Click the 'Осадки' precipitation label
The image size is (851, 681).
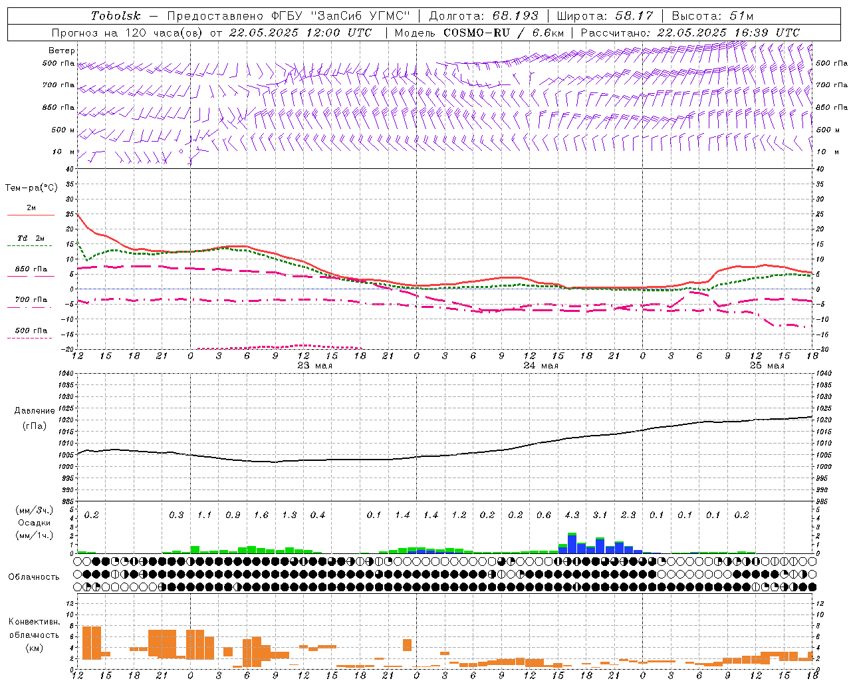[x=35, y=523]
